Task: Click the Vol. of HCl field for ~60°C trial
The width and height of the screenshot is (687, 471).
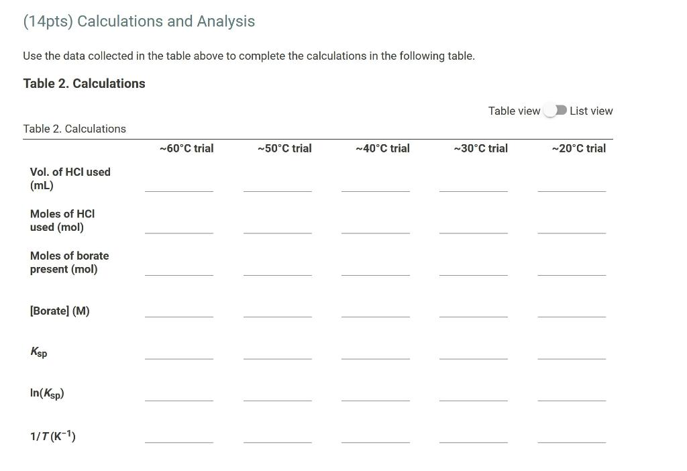Action: point(179,190)
